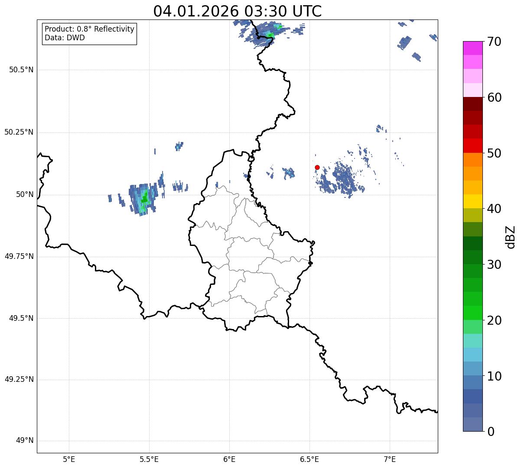Click the colorbar tick value 10
This screenshot has height=468, width=521.
pyautogui.click(x=495, y=376)
